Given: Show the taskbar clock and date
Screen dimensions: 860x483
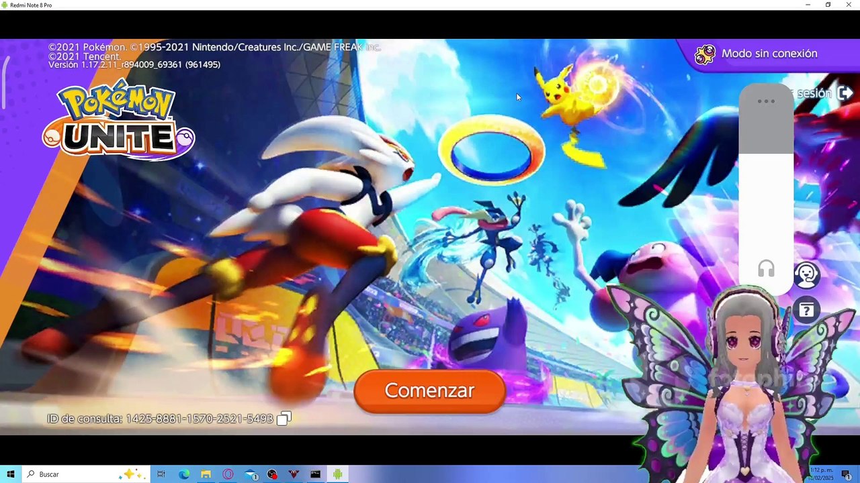Looking at the screenshot, I should tap(822, 474).
